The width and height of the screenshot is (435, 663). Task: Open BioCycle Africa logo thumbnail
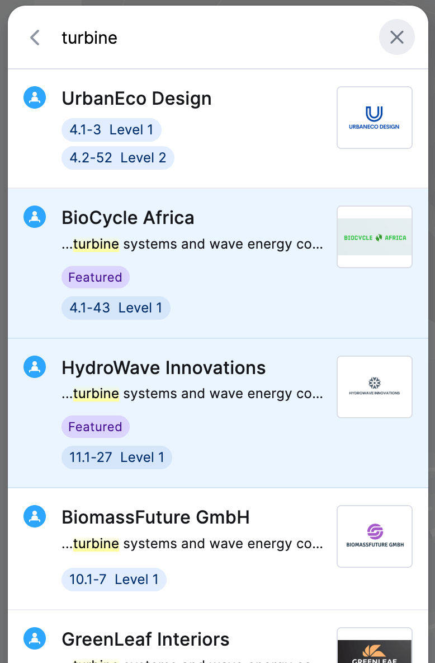pos(375,237)
